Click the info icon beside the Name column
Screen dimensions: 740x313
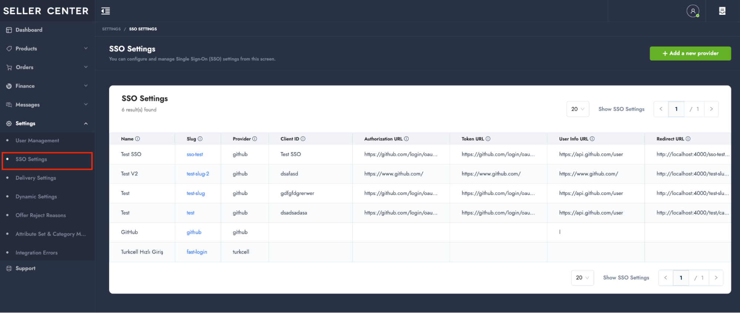137,139
